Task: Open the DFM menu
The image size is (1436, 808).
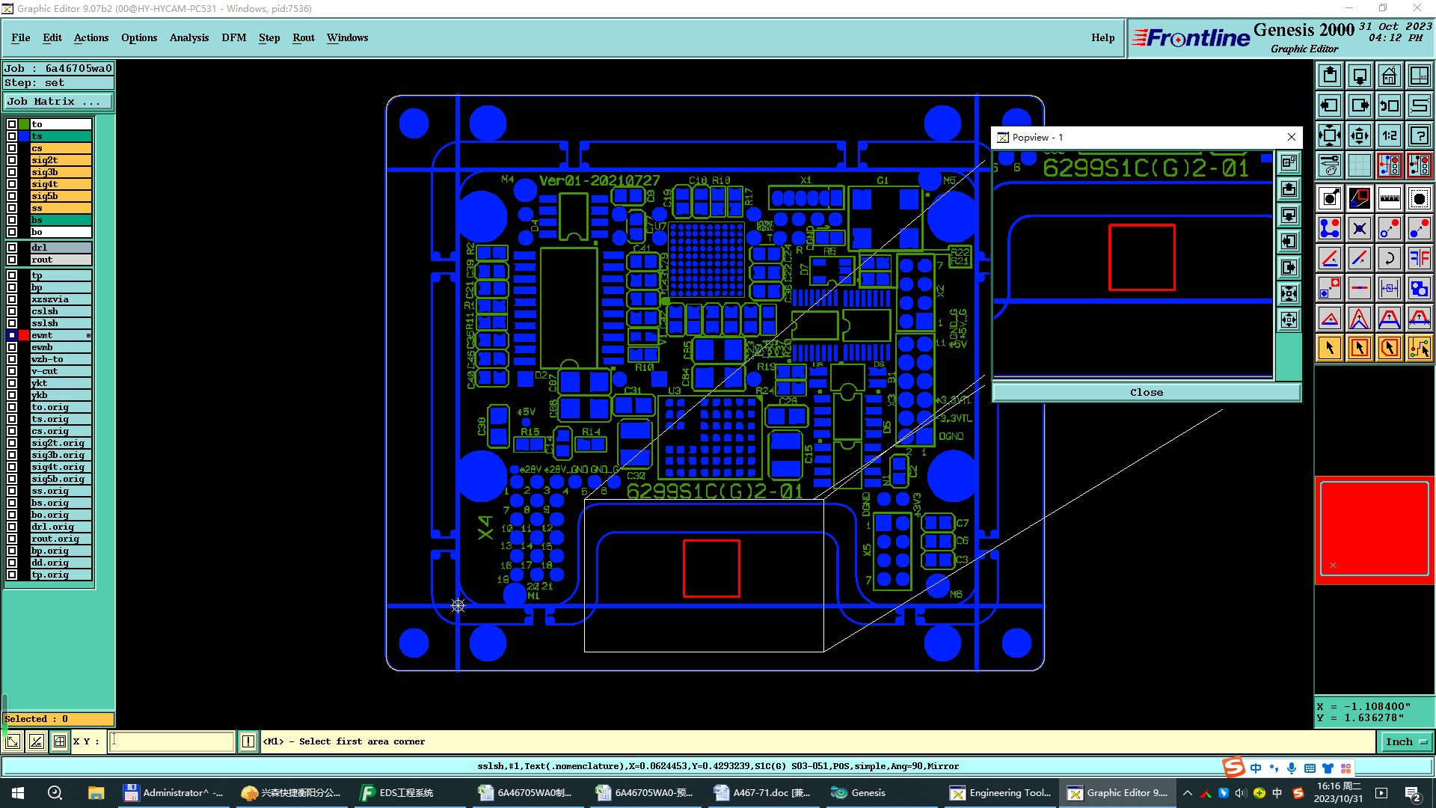Action: click(233, 37)
